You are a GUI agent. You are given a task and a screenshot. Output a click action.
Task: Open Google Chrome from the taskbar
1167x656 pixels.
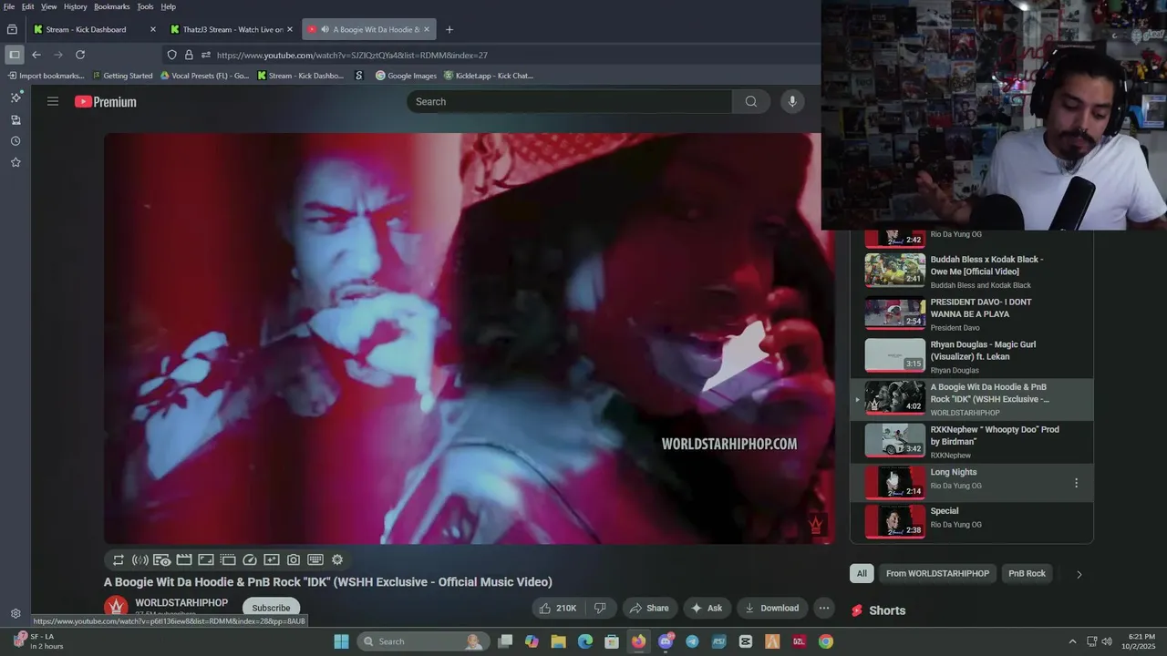coord(825,641)
